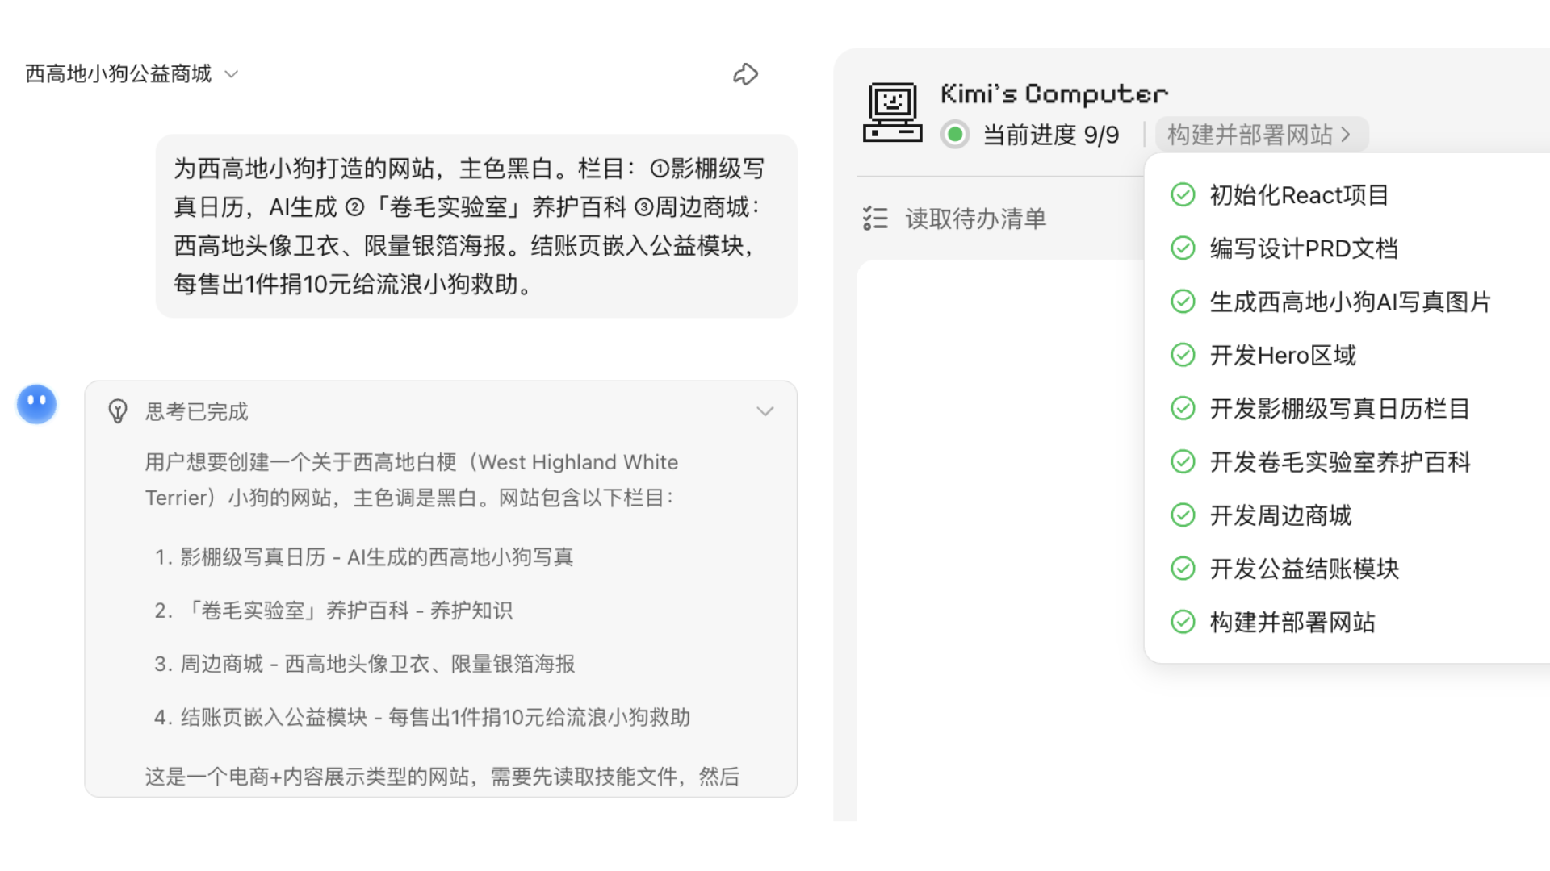1550x871 pixels.
Task: Select 开发卷毛实验室养护百科 step
Action: 1339,462
